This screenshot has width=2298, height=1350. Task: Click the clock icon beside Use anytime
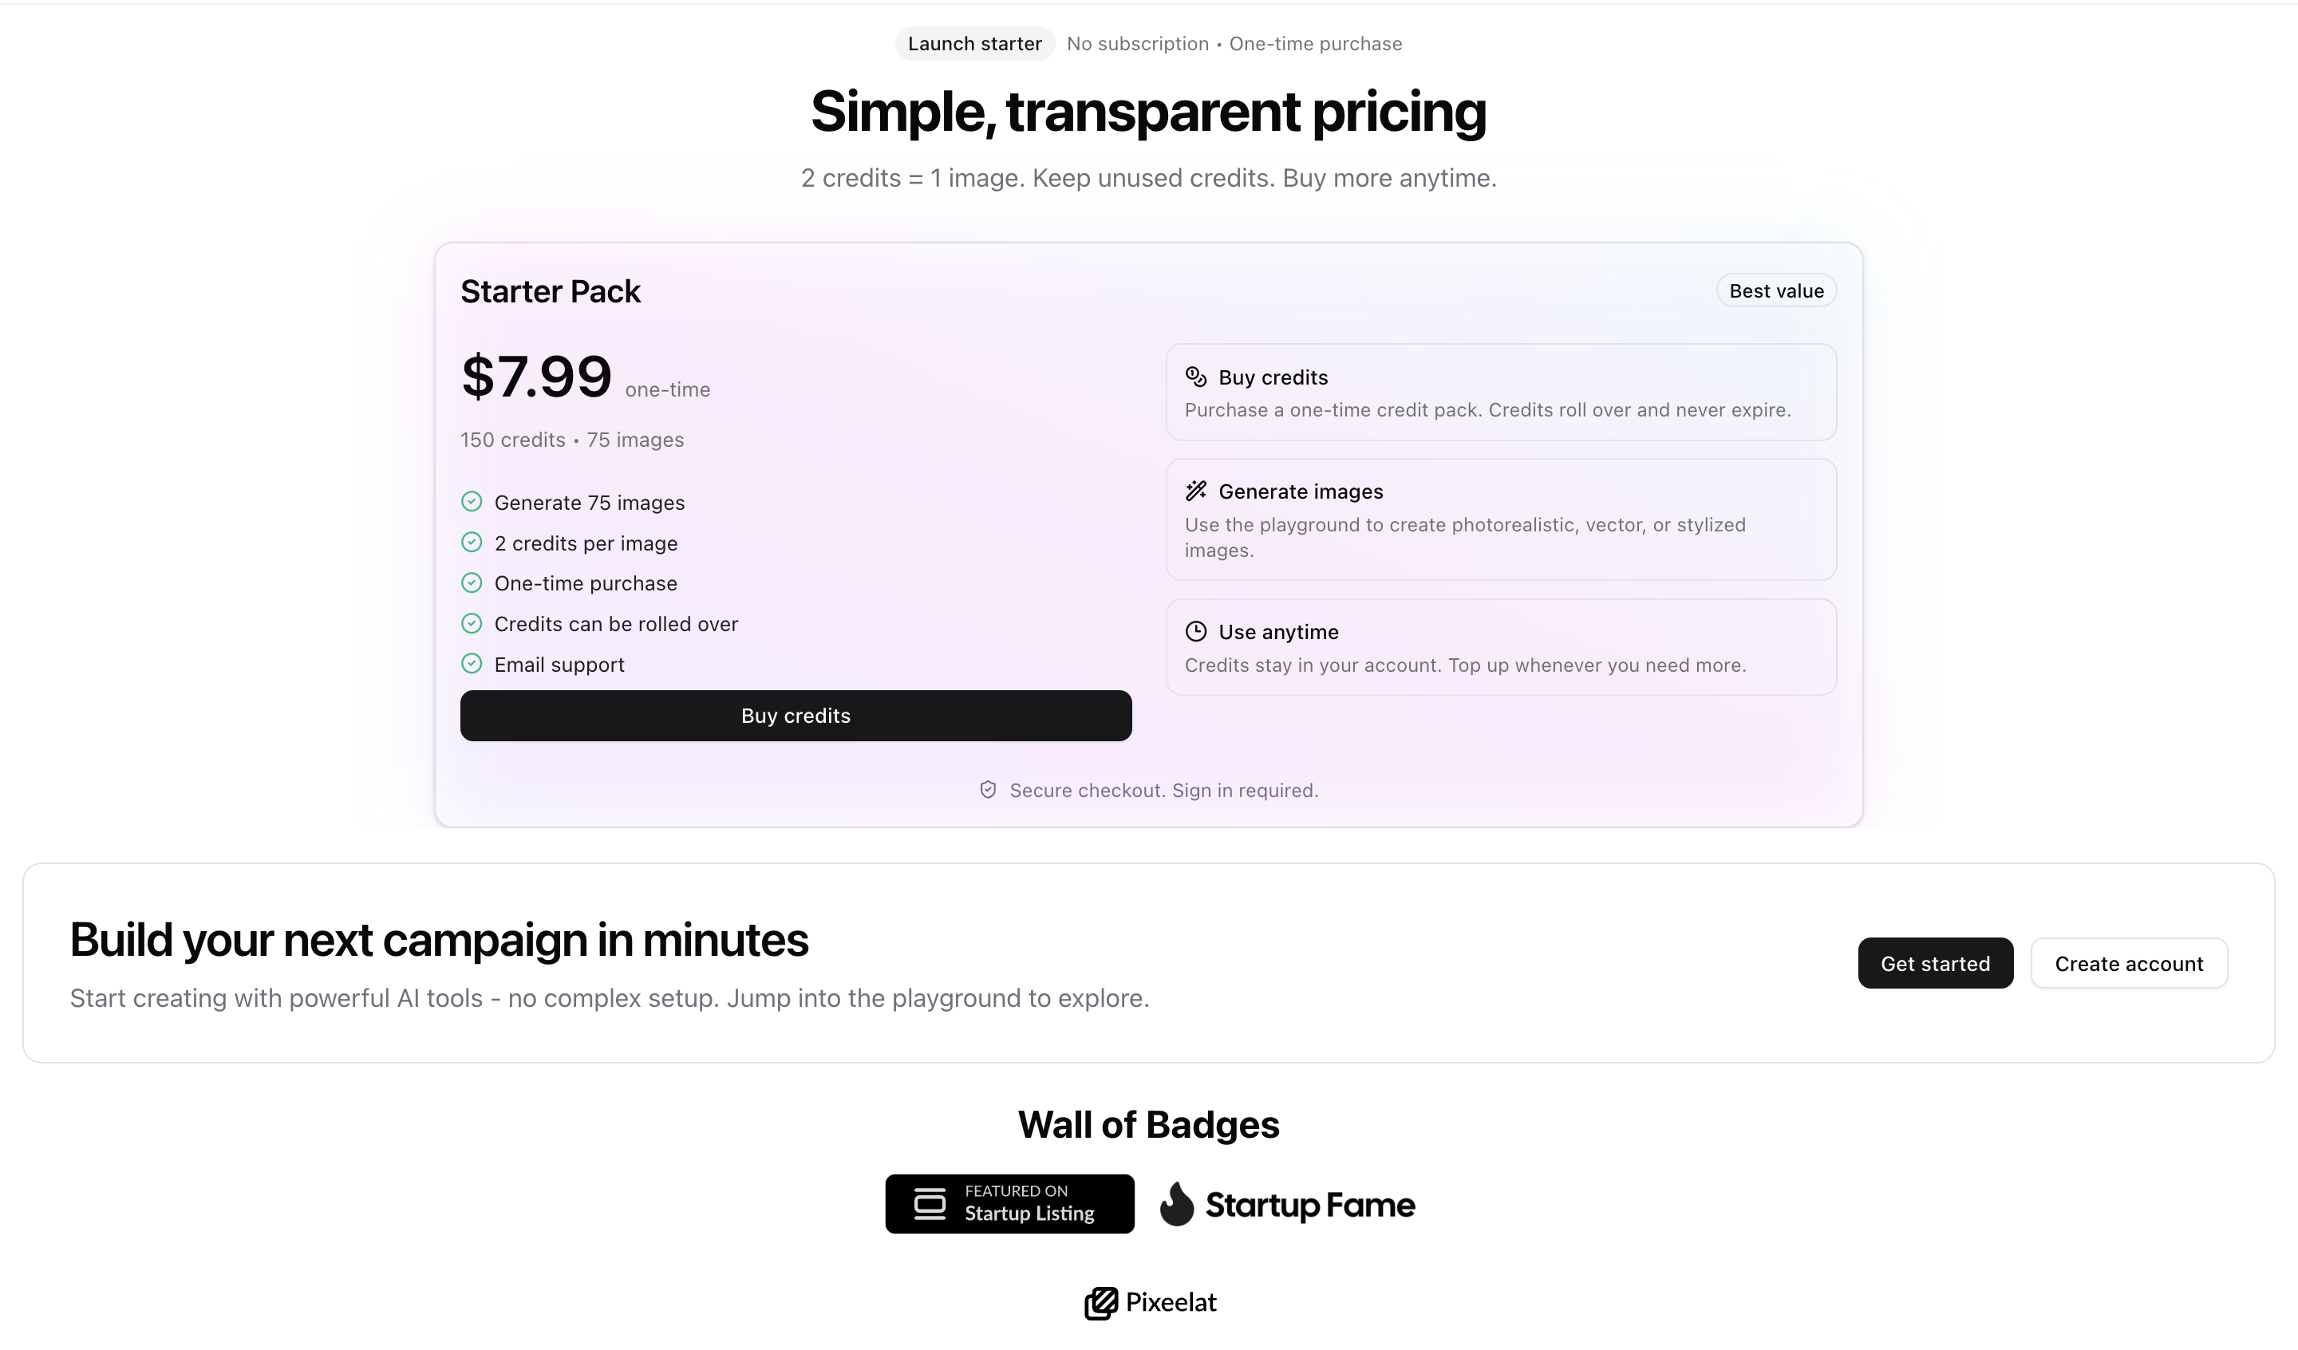(x=1195, y=631)
